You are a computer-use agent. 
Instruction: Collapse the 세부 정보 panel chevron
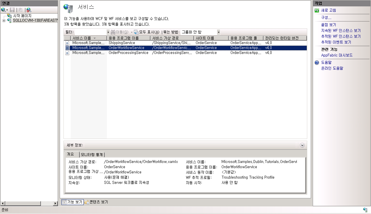pyautogui.click(x=302, y=145)
